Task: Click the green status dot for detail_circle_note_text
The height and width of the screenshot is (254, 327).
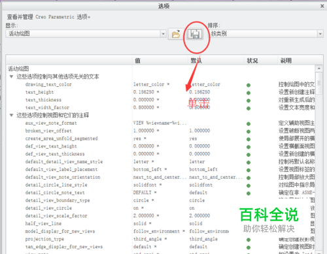Action: click(249, 193)
